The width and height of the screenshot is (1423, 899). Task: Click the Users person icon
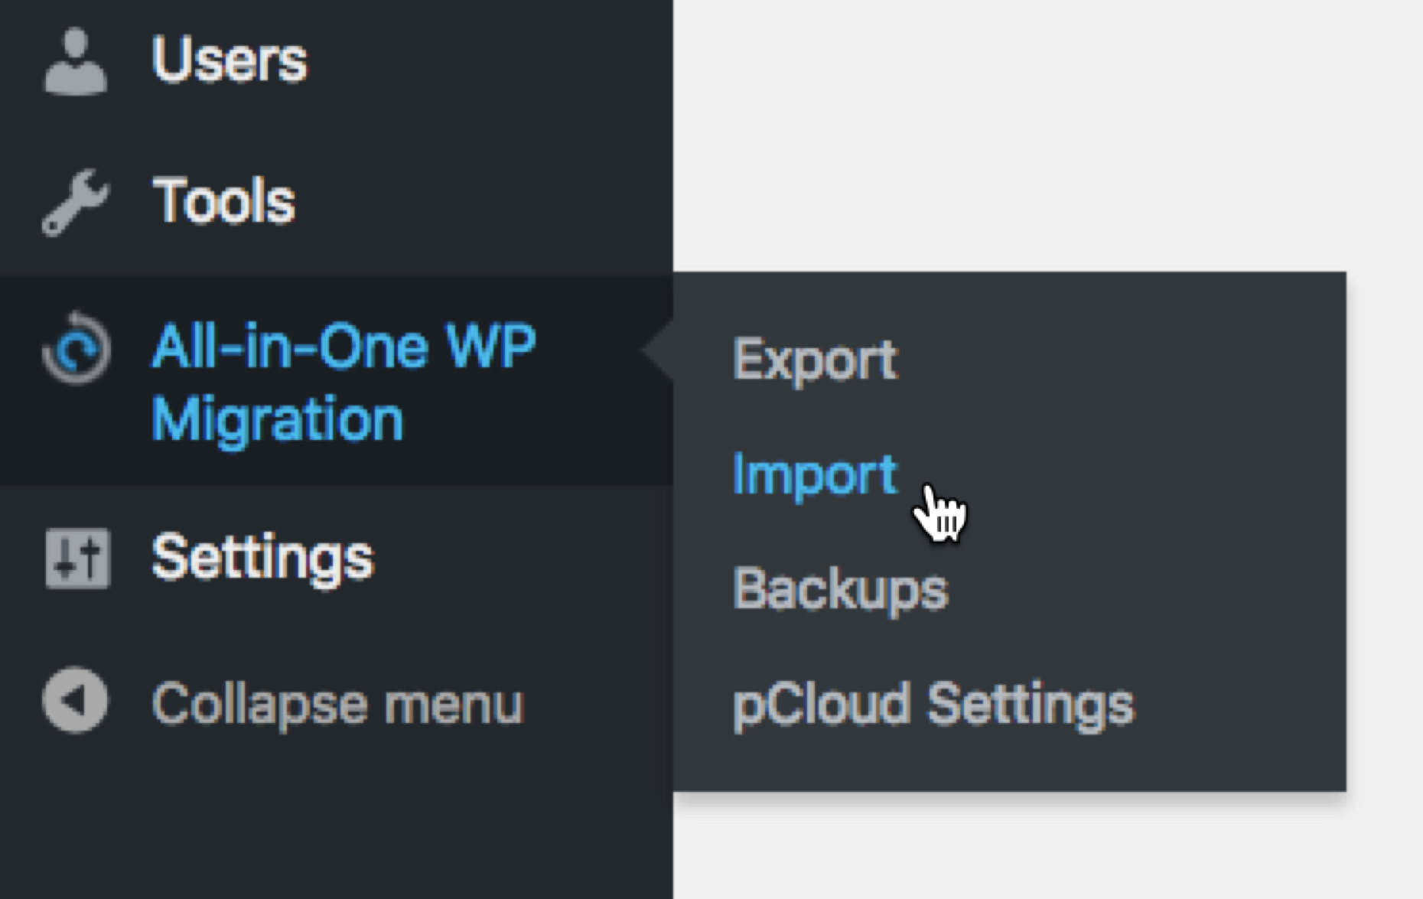pos(75,61)
